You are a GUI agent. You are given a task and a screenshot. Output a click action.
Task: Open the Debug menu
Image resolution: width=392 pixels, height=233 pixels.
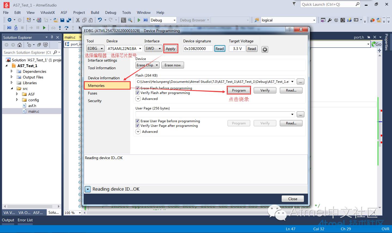(111, 12)
